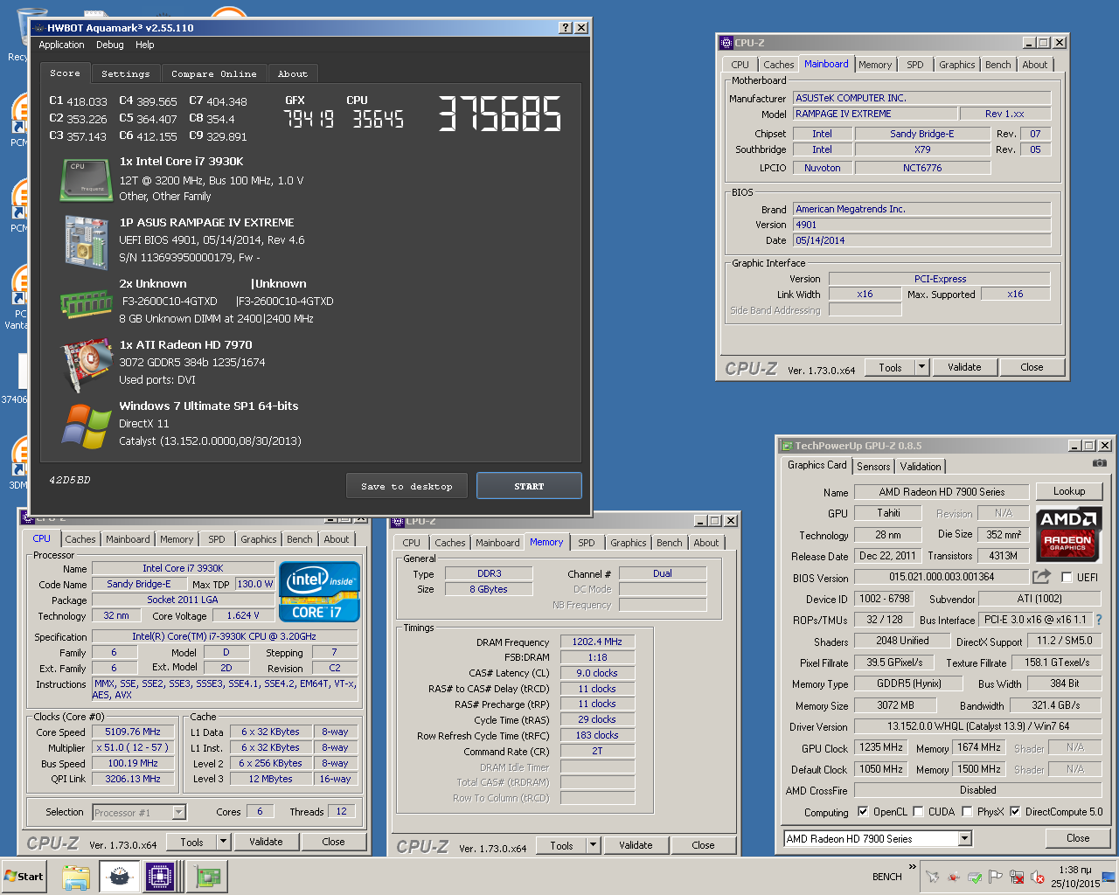Click the BIOS save arrow icon in GPU-Z
The width and height of the screenshot is (1119, 895).
tap(1041, 577)
